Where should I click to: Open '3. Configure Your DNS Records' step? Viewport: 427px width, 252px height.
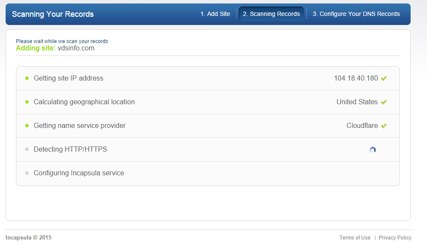coord(356,14)
